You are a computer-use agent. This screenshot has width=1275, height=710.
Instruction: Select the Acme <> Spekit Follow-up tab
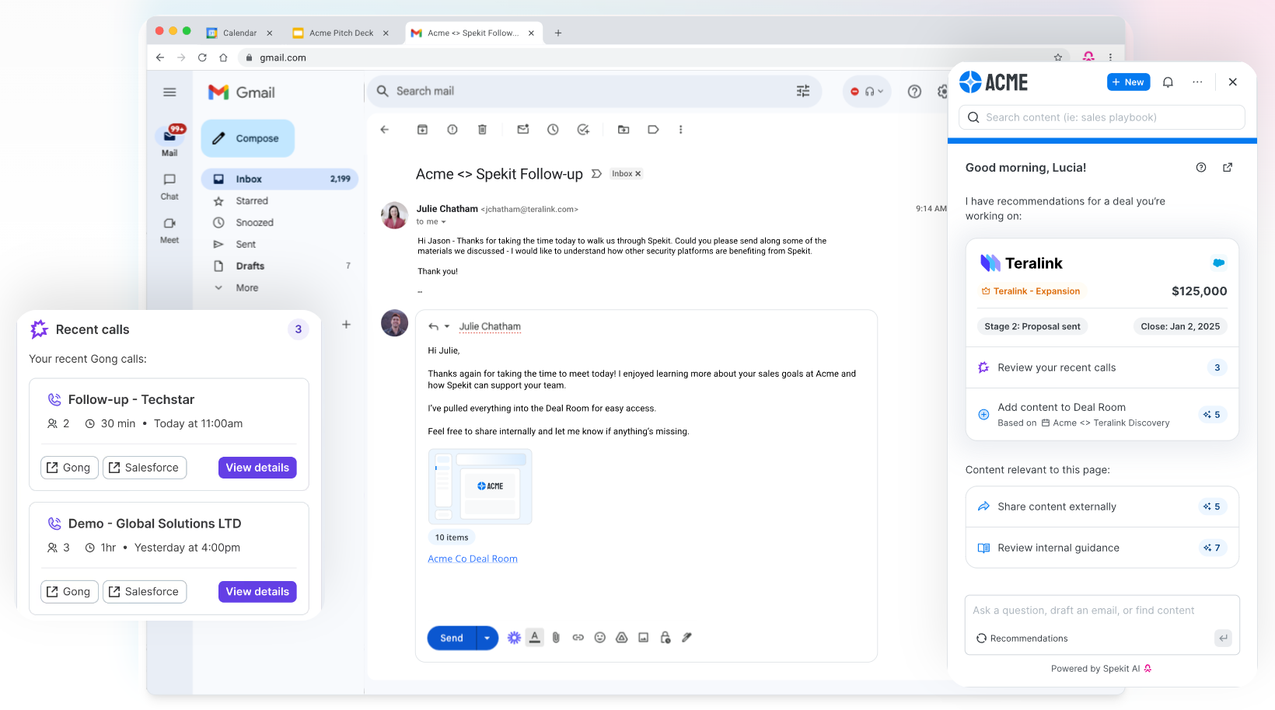[473, 33]
